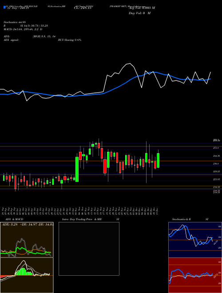This screenshot has width=222, height=293.
Task: Click the '244.36' price axis label
Action: [x=216, y=156]
